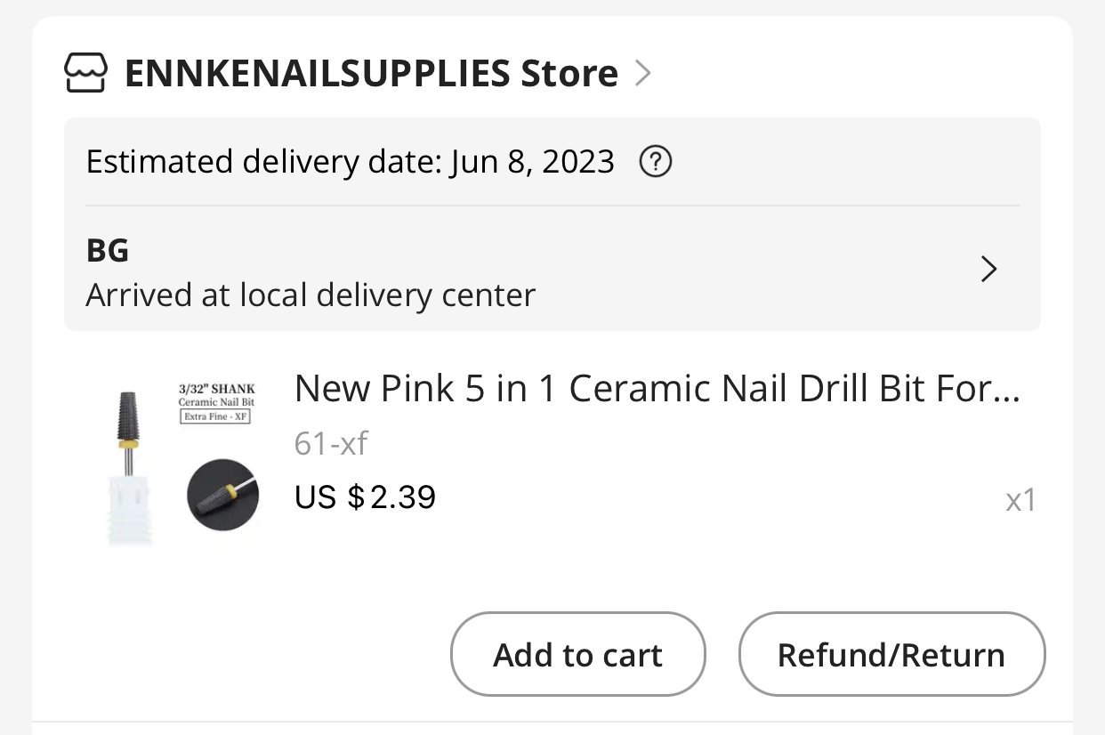
Task: Open New Pink 5 in 1 Ceramic product title
Action: (657, 388)
